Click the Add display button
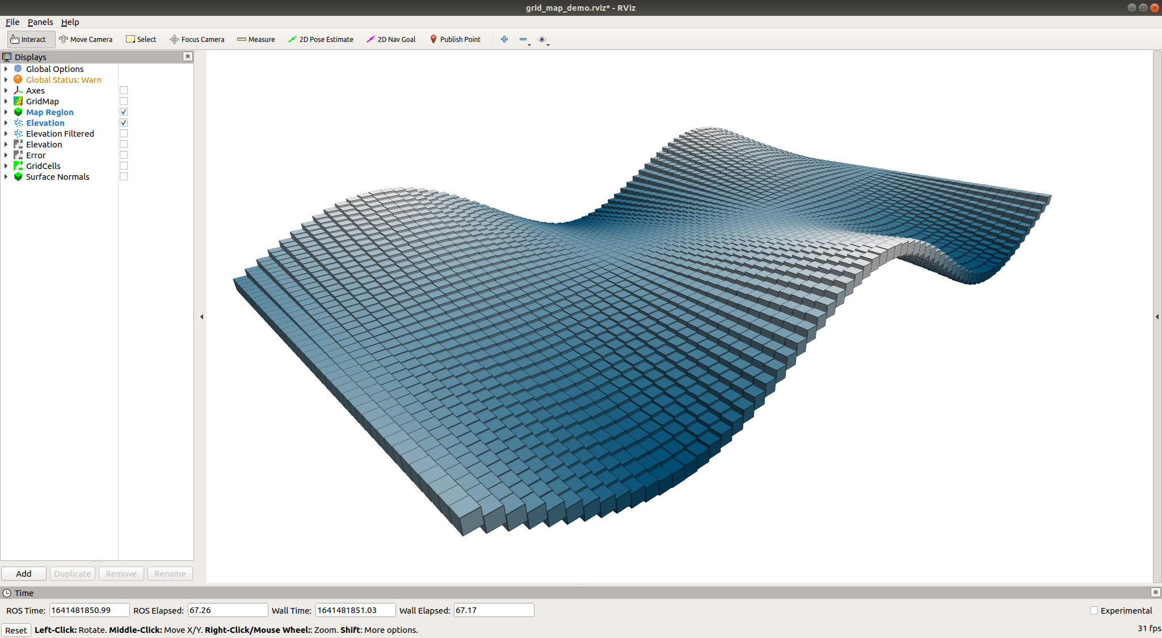This screenshot has height=638, width=1162. 23,573
